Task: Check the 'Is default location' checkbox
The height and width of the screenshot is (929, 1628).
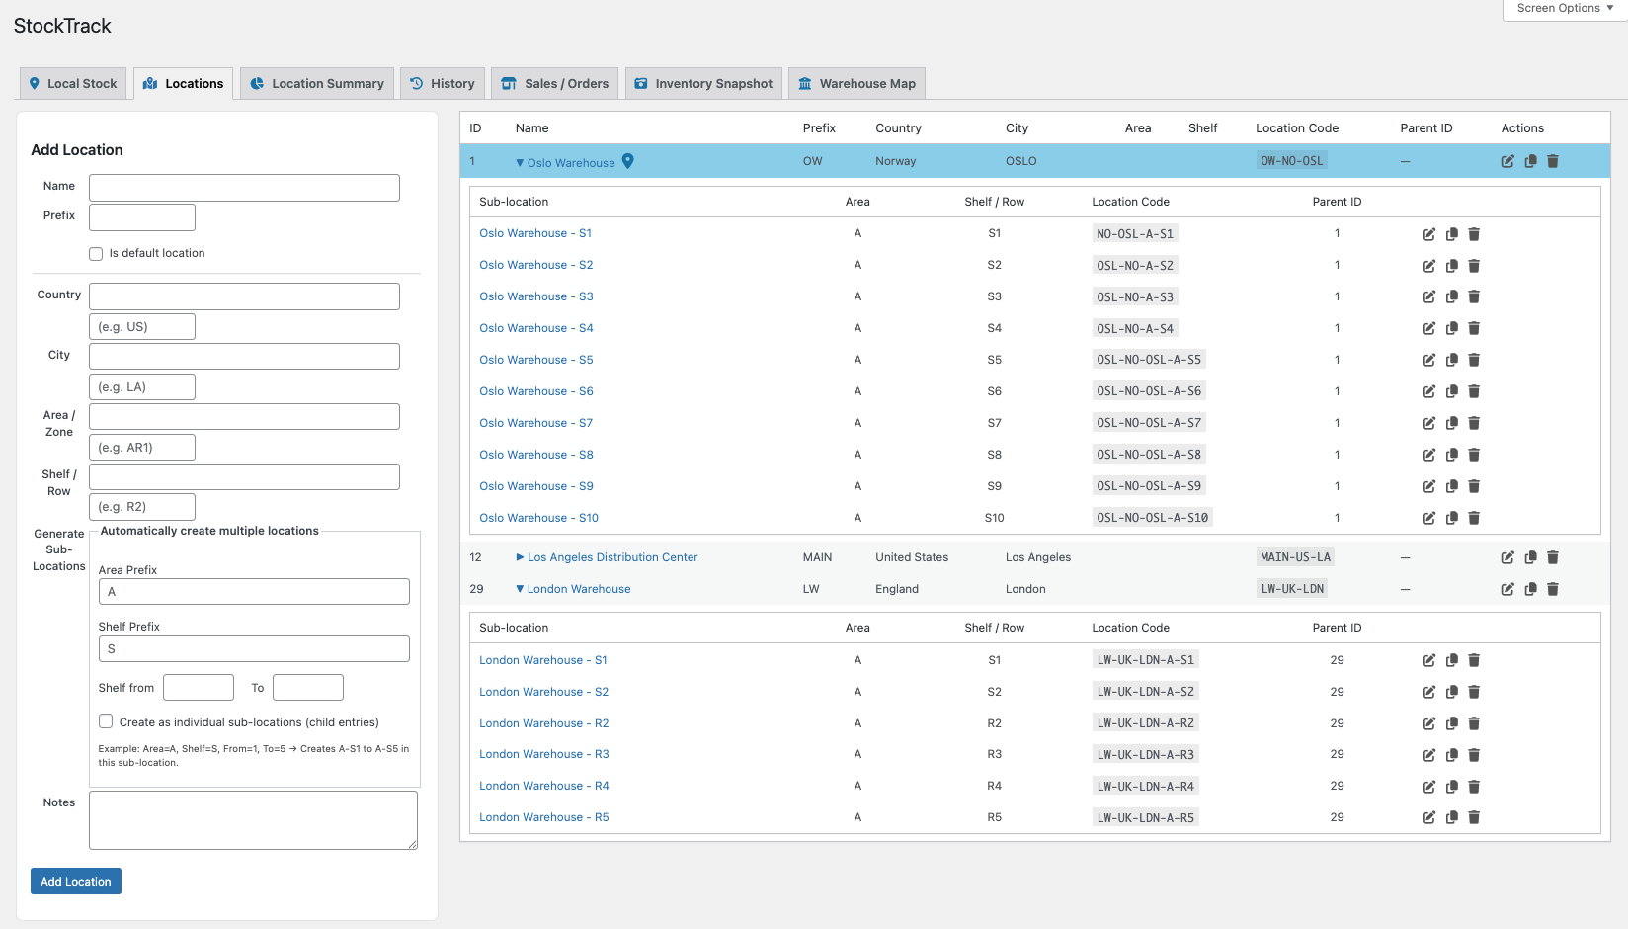Action: tap(96, 254)
